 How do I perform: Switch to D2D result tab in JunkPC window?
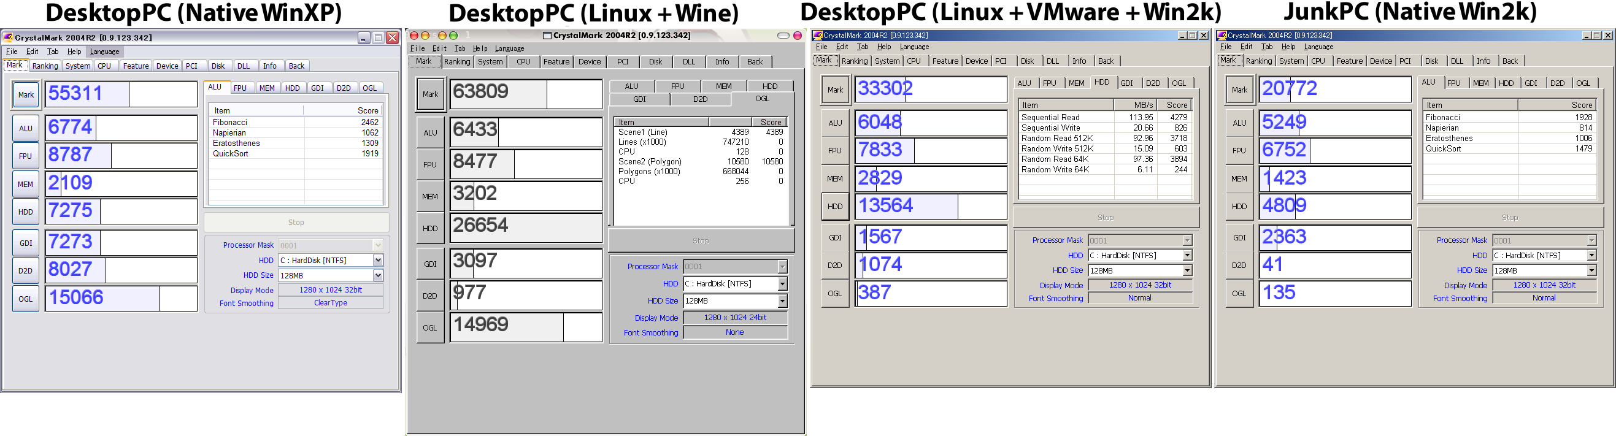coord(1558,83)
